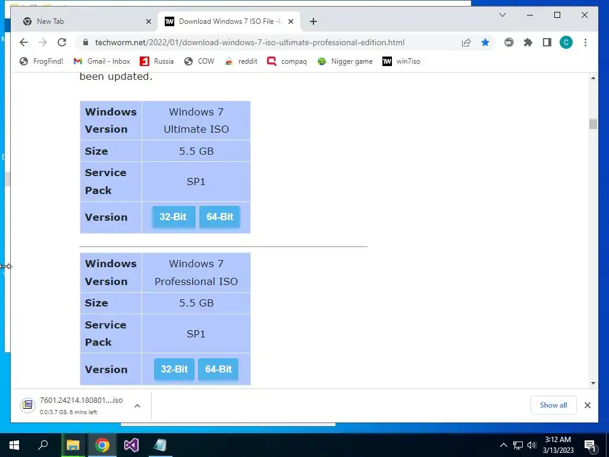Open File Explorer from the taskbar

[x=73, y=445]
